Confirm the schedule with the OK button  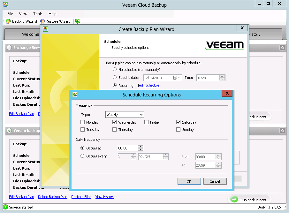pyautogui.click(x=189, y=181)
